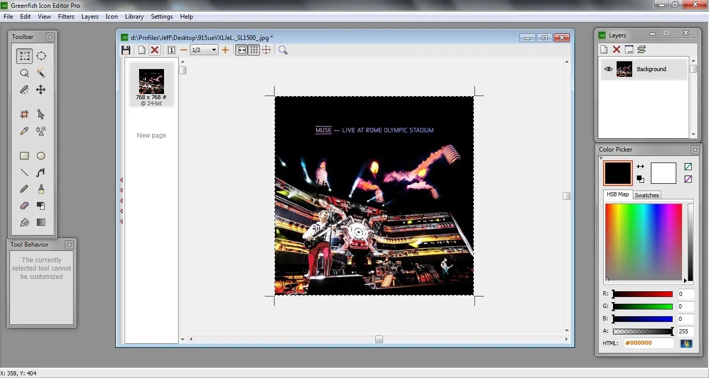Select the Rectangle Select tool
Screen dimensions: 709x378
tap(24, 56)
